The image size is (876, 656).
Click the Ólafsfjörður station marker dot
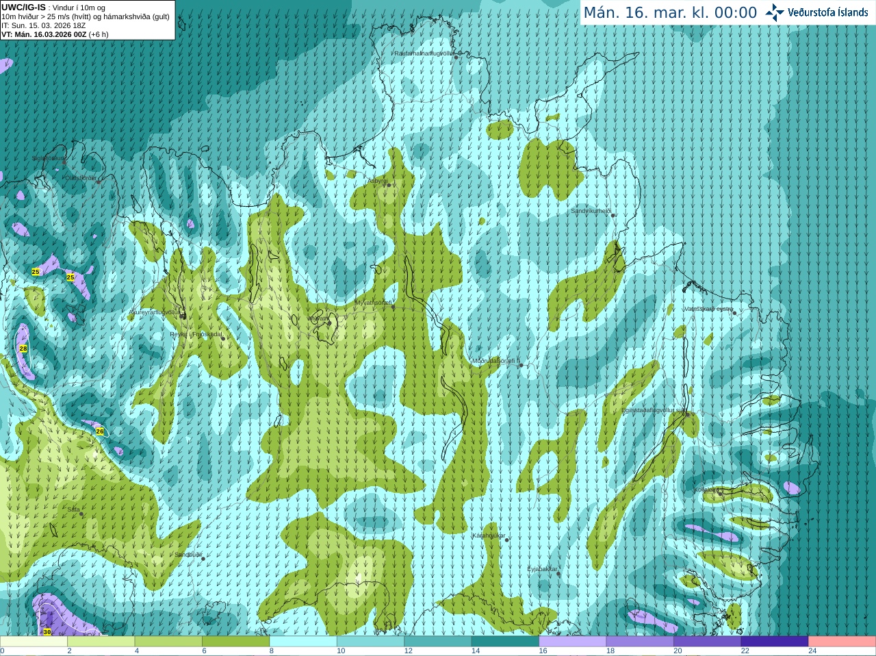99,181
